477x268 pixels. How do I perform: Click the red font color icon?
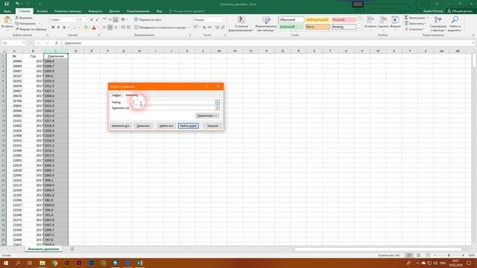click(94, 28)
